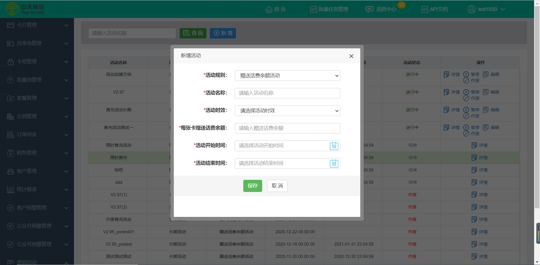Open 详情 for the ddd row
540x265 pixels.
tap(480, 182)
